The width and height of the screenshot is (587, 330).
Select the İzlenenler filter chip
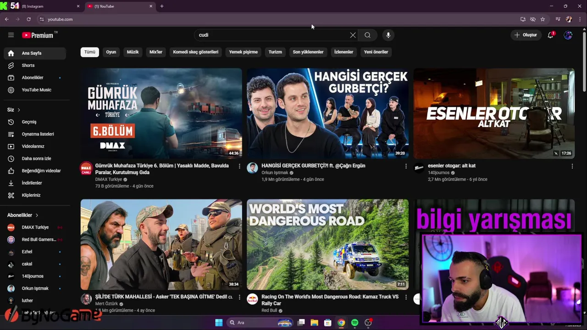(343, 52)
